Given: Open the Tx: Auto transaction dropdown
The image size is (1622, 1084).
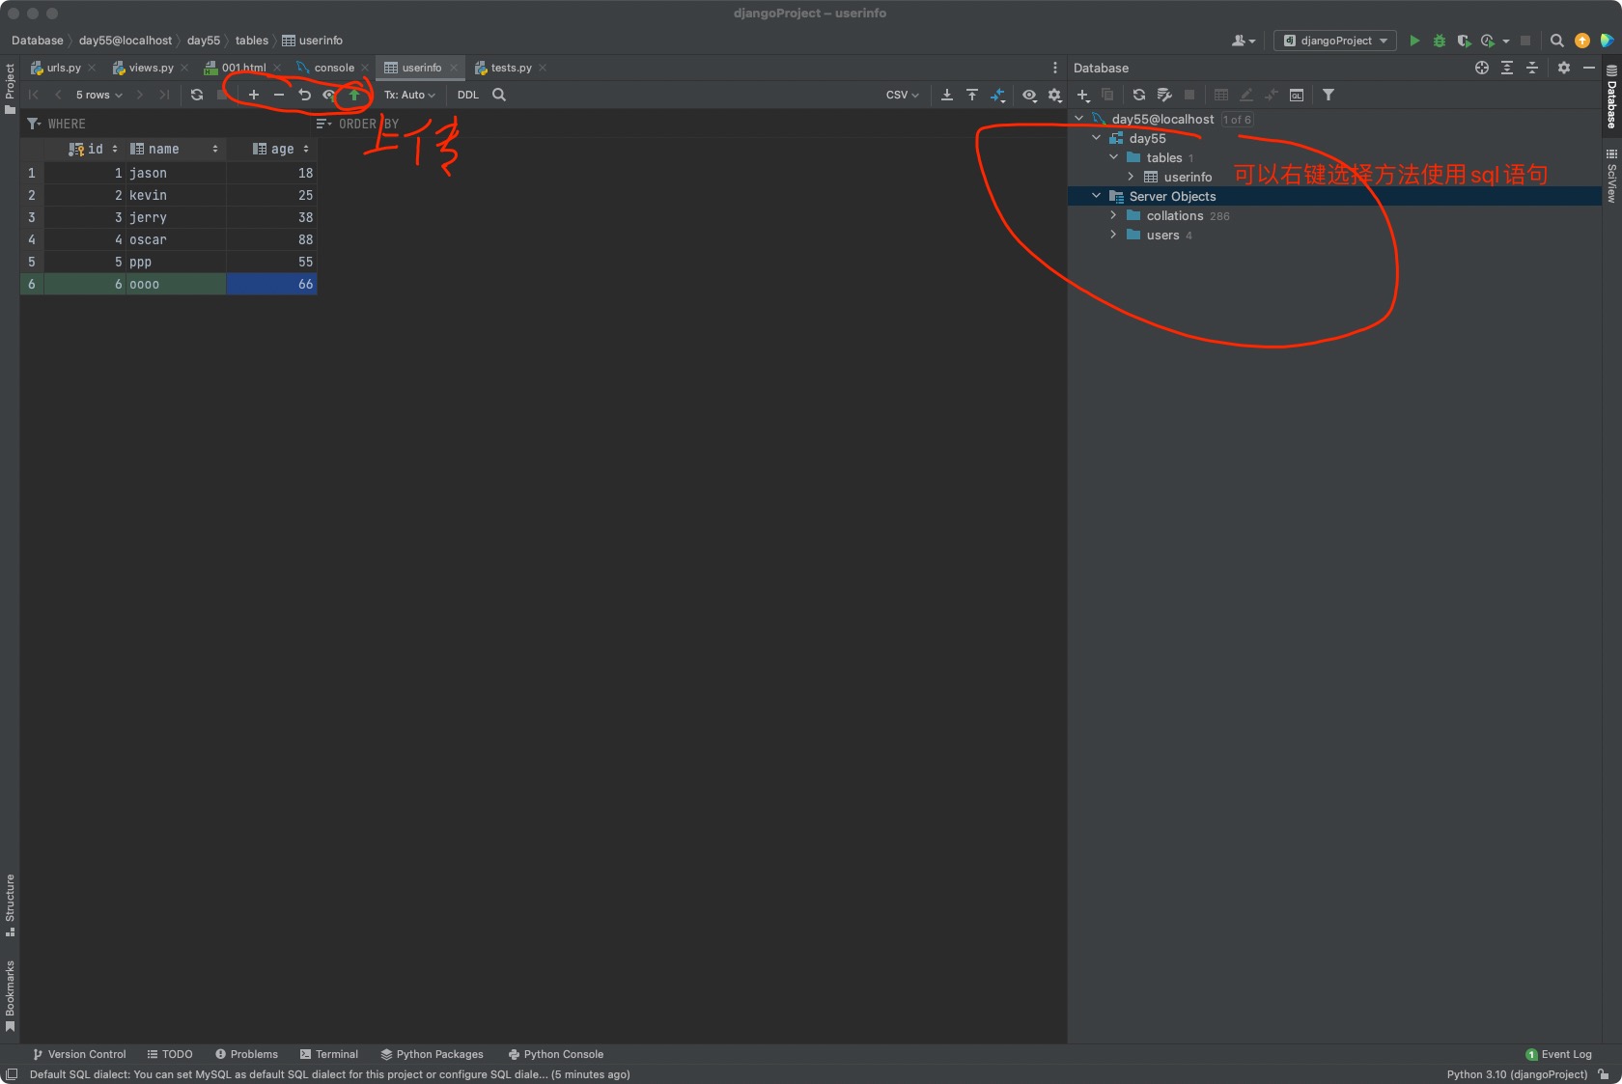Looking at the screenshot, I should click(409, 95).
